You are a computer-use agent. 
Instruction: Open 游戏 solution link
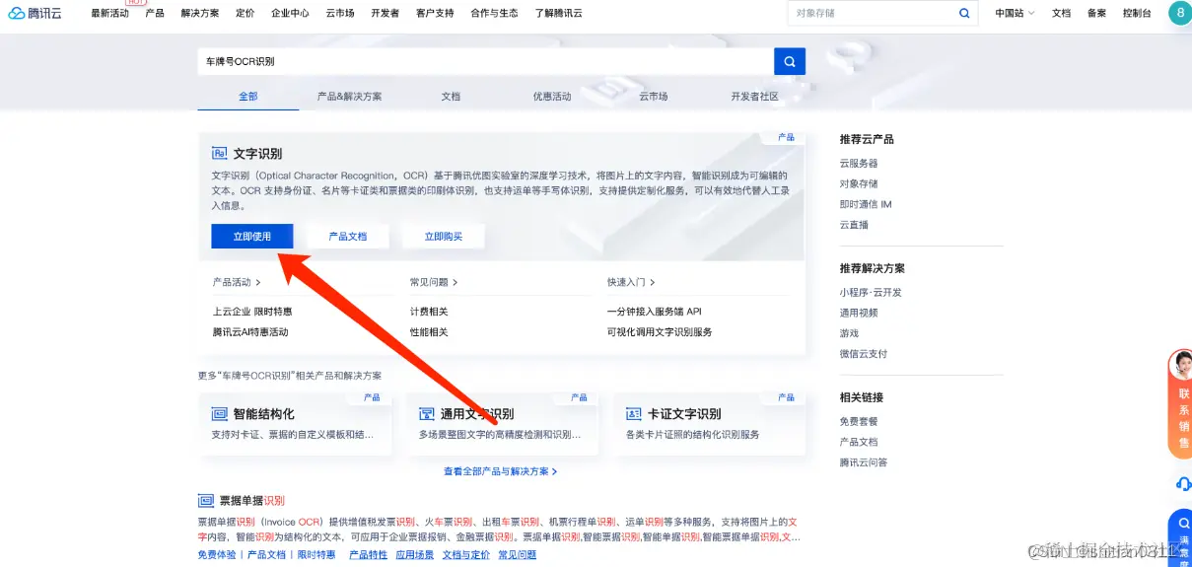[849, 333]
